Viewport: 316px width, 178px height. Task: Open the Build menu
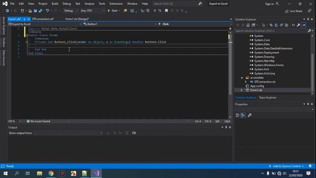pyautogui.click(x=55, y=4)
